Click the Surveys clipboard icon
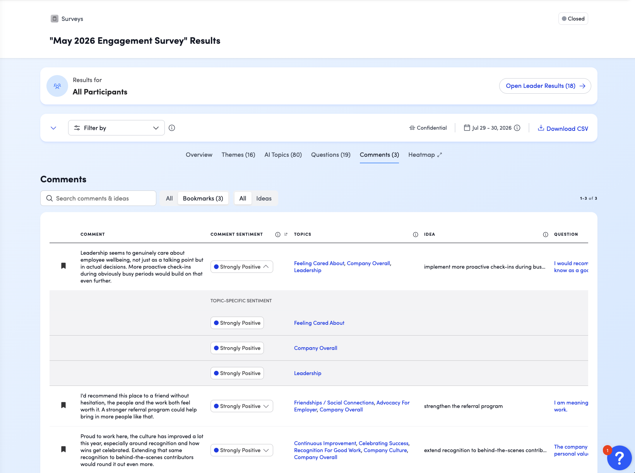The width and height of the screenshot is (635, 473). 55,19
